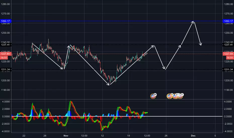This screenshot has width=234, height=138.
Task: Click 1200.00 on the right price scale
Action: pyautogui.click(x=228, y=80)
